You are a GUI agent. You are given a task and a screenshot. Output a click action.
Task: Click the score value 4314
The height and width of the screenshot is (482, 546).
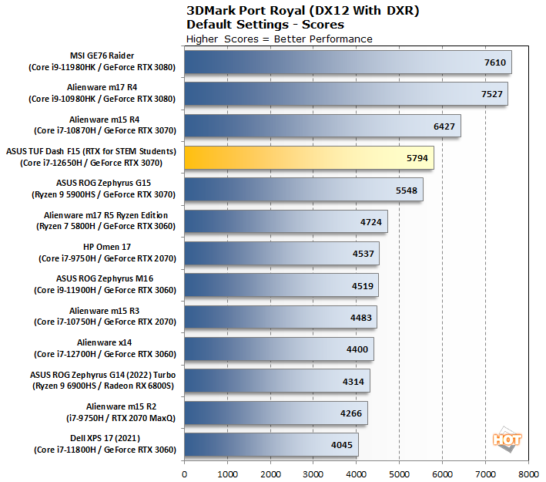(353, 382)
